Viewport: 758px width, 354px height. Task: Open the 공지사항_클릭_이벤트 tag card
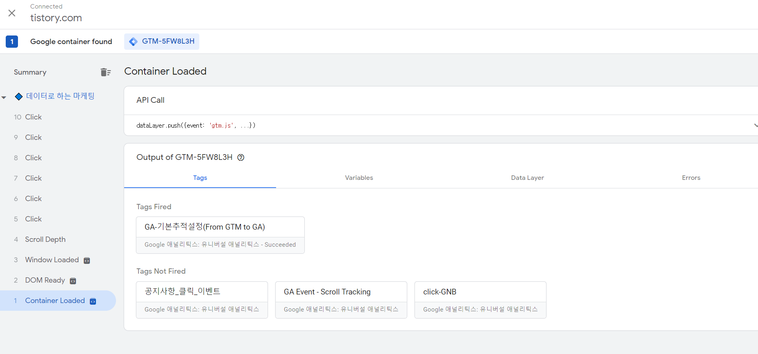tap(202, 300)
